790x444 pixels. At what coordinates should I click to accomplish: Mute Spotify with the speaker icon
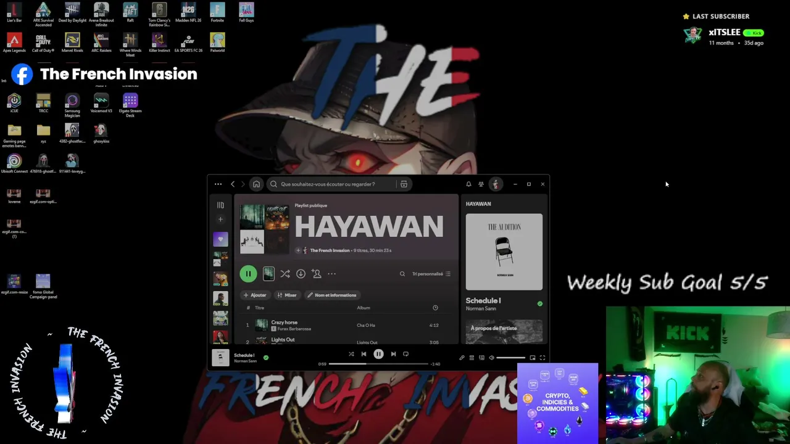coord(491,358)
